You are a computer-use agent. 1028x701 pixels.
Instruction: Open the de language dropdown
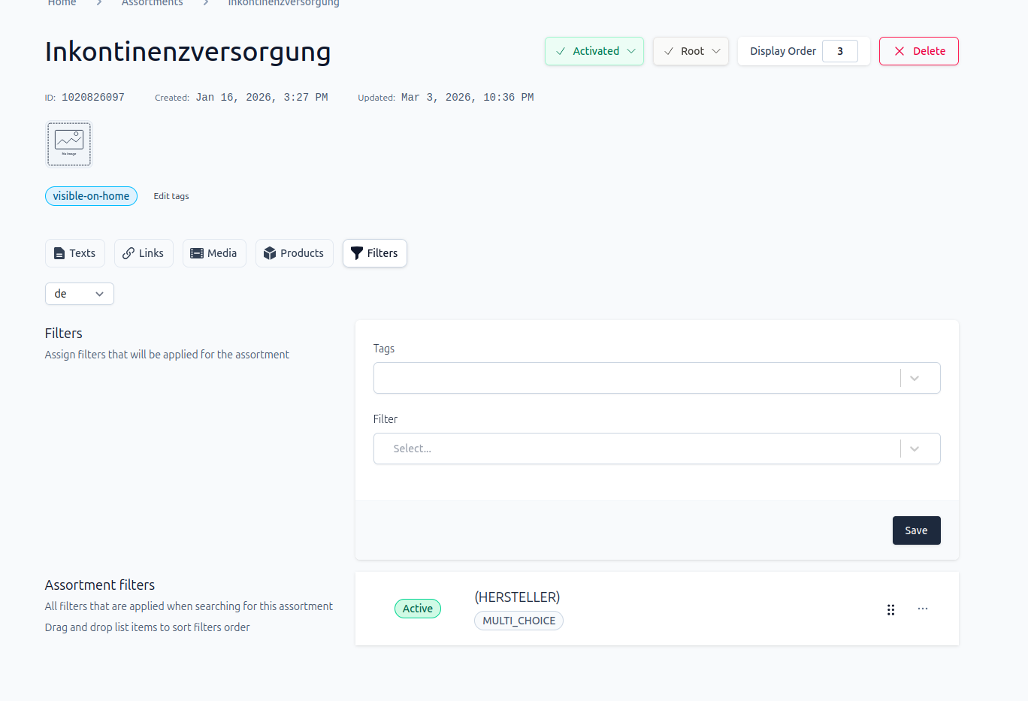coord(80,294)
